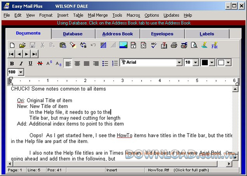Click the Fax icon
The width and height of the screenshot is (247, 176).
pos(214,45)
